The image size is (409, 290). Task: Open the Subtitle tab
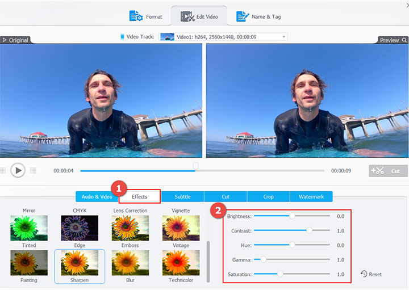coord(182,197)
